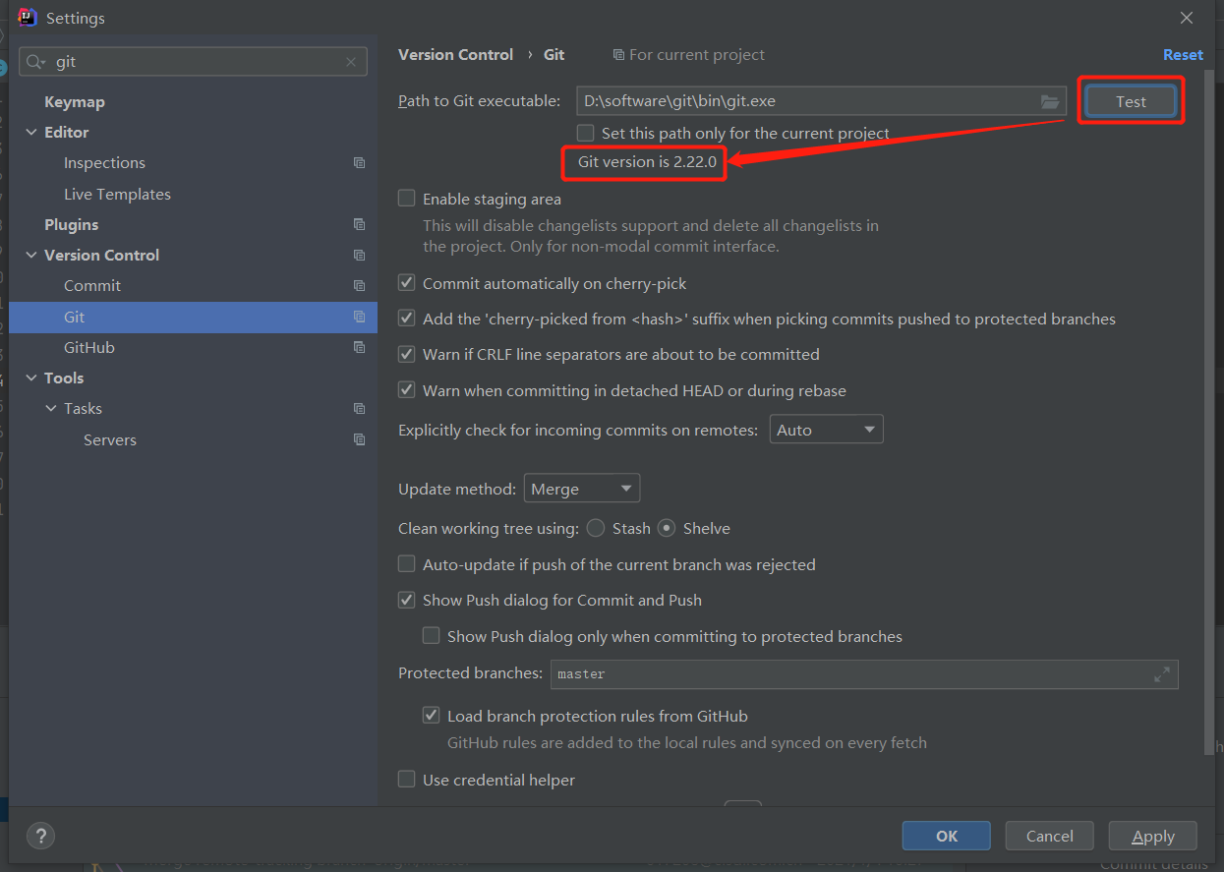Click the magnifier search history icon

pos(36,62)
